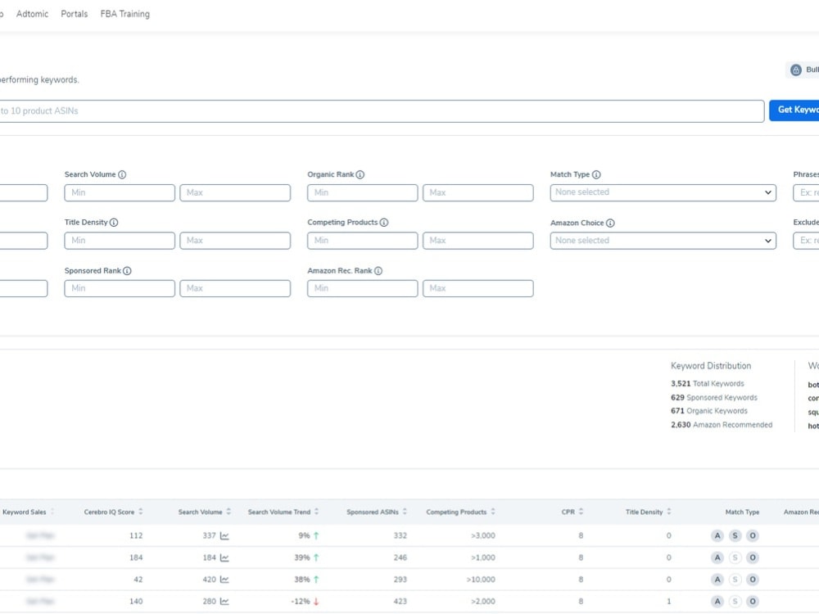
Task: Click A match badge in 293 sponsored row
Action: (x=717, y=580)
